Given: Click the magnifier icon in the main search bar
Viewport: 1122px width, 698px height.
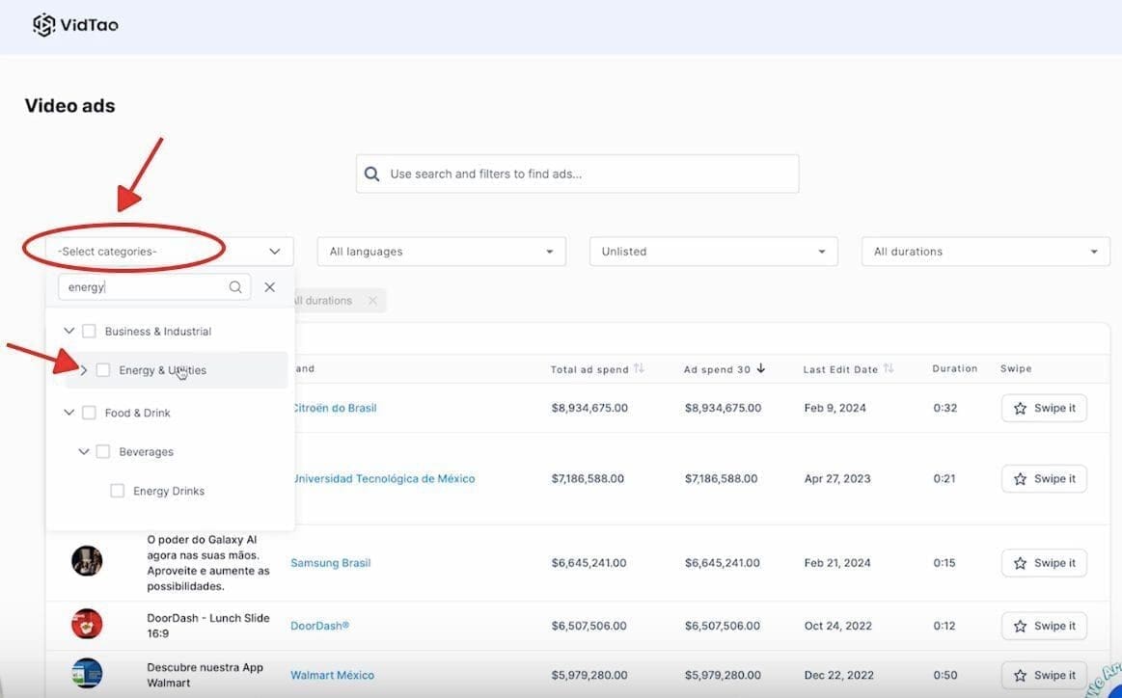Looking at the screenshot, I should click(x=372, y=174).
